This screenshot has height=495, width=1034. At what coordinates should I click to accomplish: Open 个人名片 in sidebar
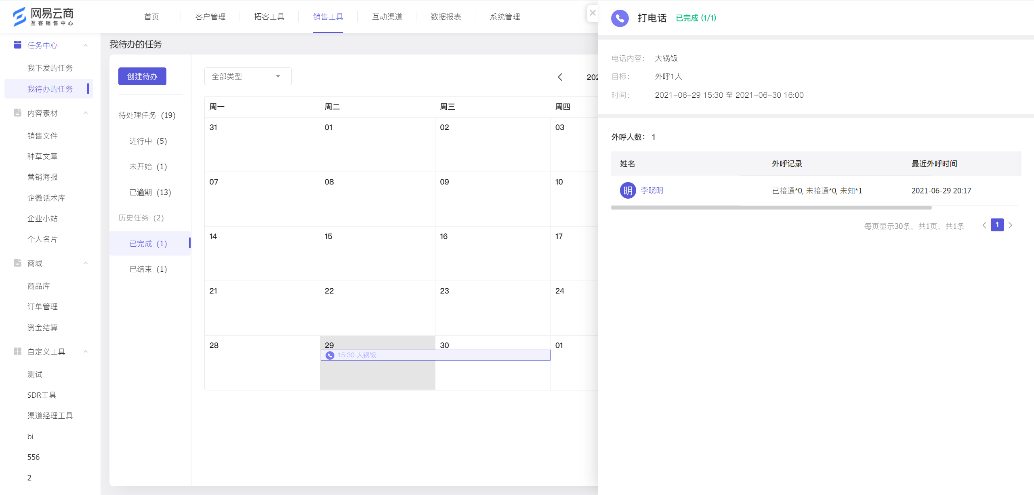pos(42,239)
